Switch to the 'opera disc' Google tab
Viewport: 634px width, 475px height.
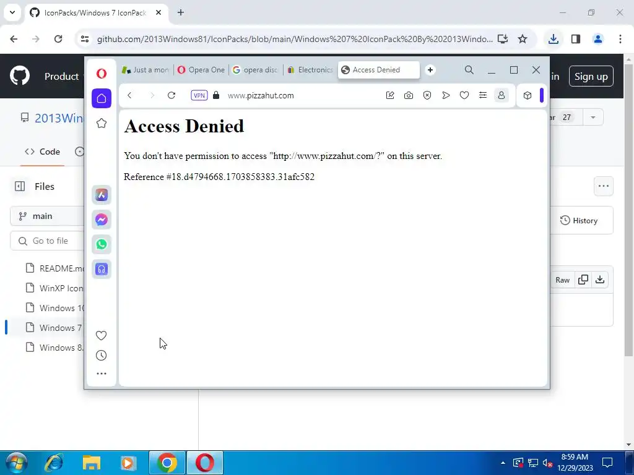click(x=256, y=70)
